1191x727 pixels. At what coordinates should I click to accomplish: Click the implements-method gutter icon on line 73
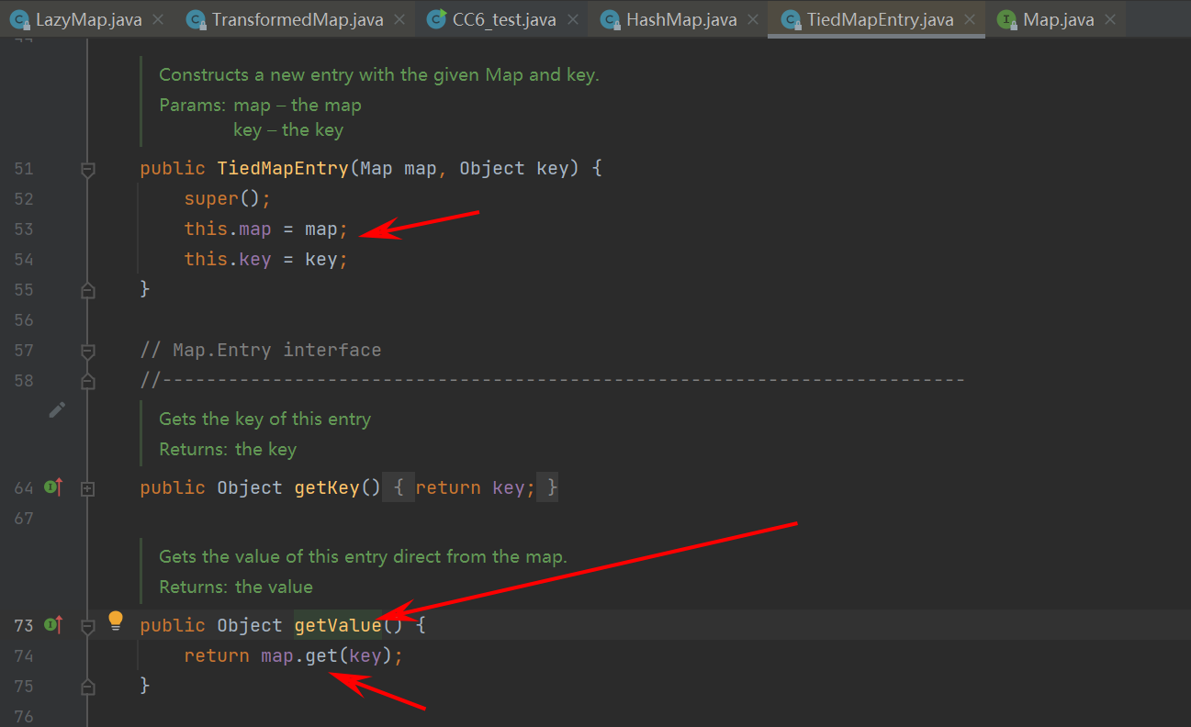[x=53, y=625]
